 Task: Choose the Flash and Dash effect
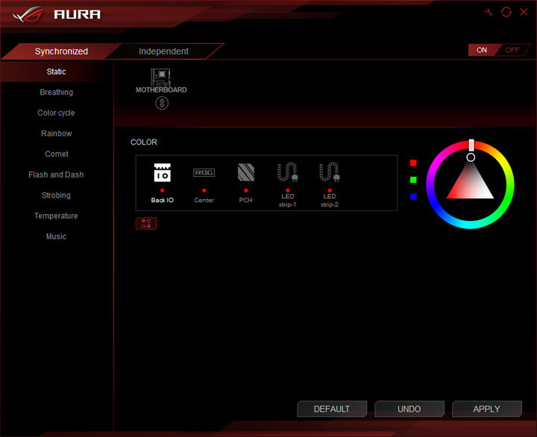(56, 175)
